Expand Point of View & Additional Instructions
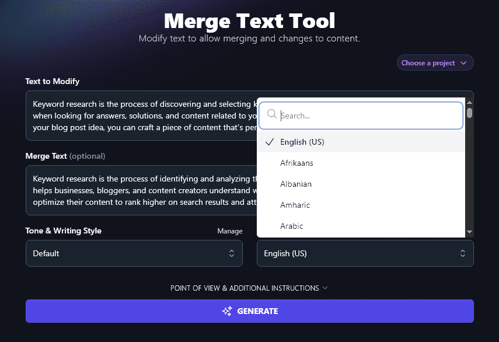499x342 pixels. [x=249, y=288]
